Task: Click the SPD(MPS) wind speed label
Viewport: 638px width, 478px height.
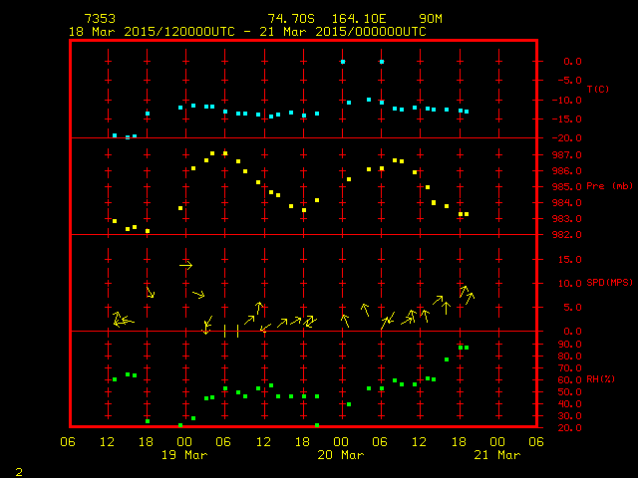Action: [x=609, y=283]
